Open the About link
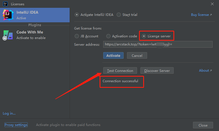Viewport: 219px width, 131px height. pos(205,71)
